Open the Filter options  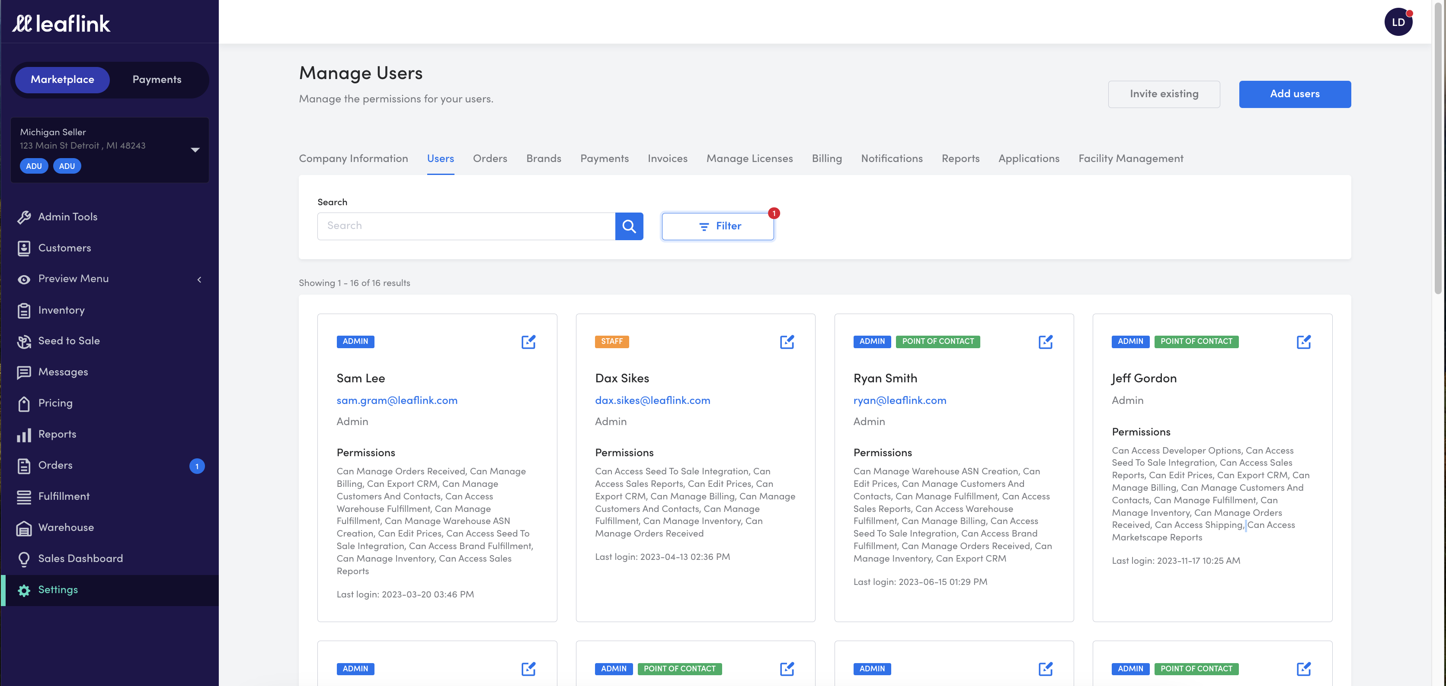tap(718, 226)
